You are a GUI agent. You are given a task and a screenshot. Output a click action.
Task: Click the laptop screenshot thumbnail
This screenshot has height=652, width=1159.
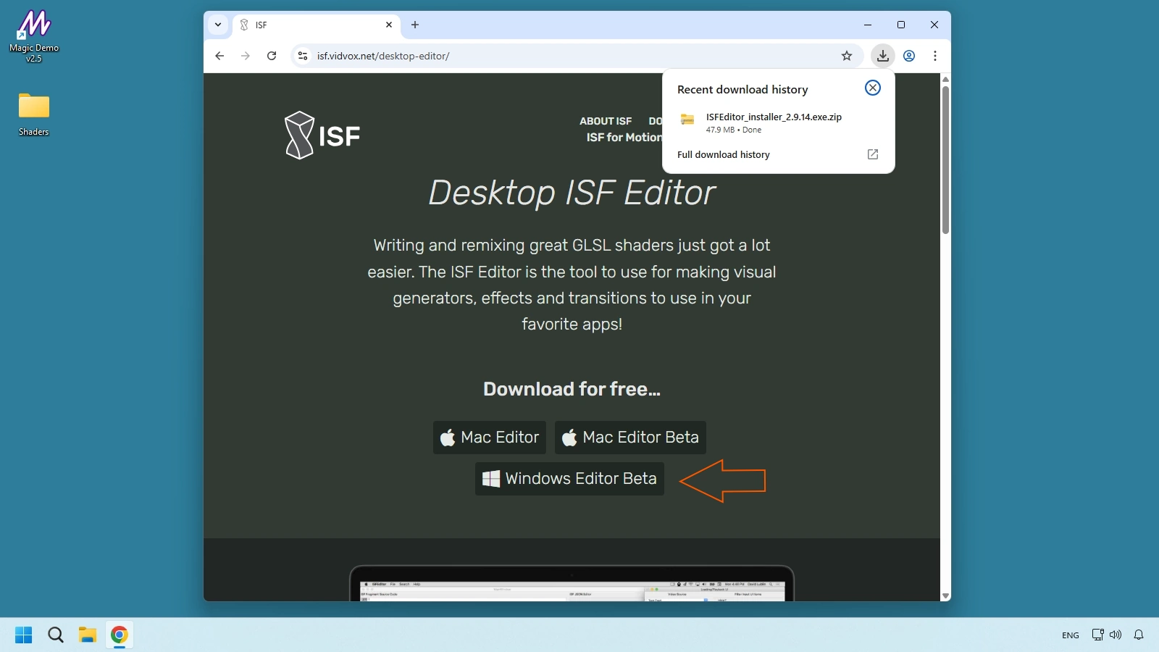pyautogui.click(x=572, y=584)
